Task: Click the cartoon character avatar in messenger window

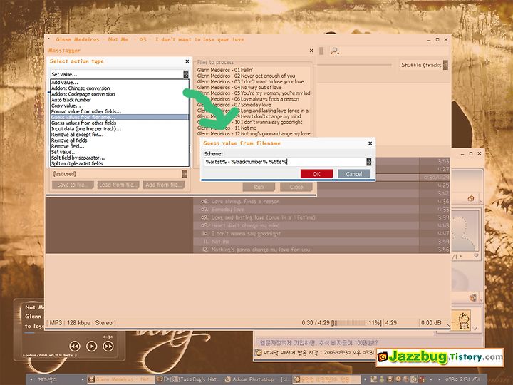Action: tap(462, 321)
